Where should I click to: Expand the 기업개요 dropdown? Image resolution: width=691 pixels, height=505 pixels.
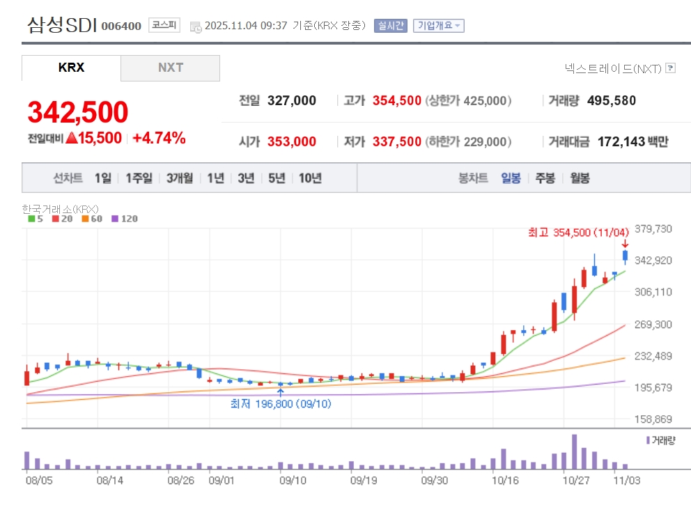click(x=439, y=26)
